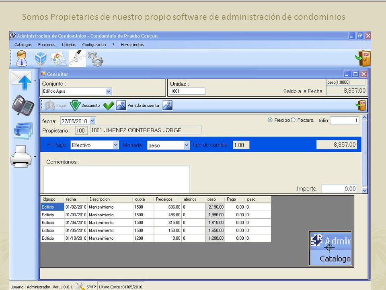
Task: Select the row dated 01/02/2010
Action: coord(156,207)
